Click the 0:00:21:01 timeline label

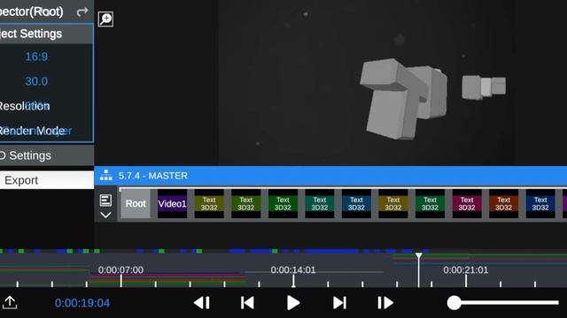click(x=466, y=270)
